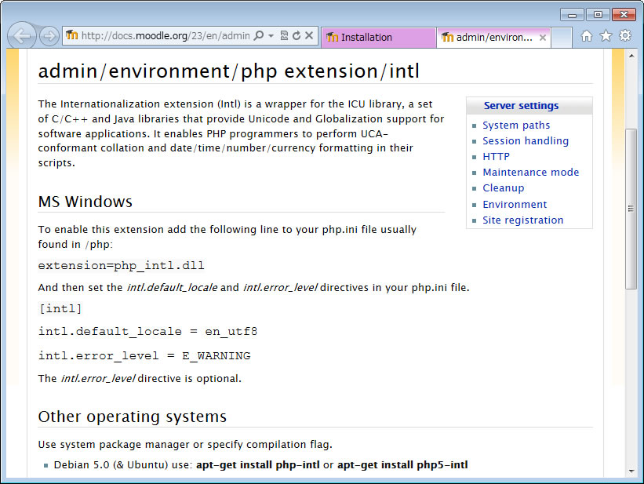Click the Compatibility View icon

(x=284, y=36)
